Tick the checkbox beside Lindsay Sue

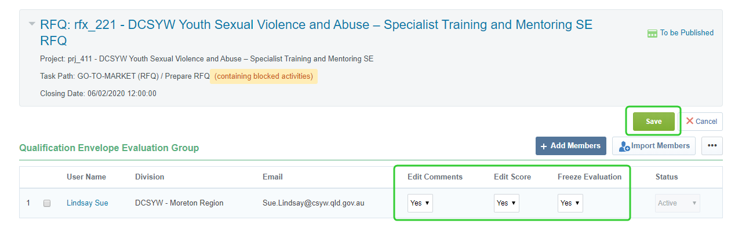(47, 203)
